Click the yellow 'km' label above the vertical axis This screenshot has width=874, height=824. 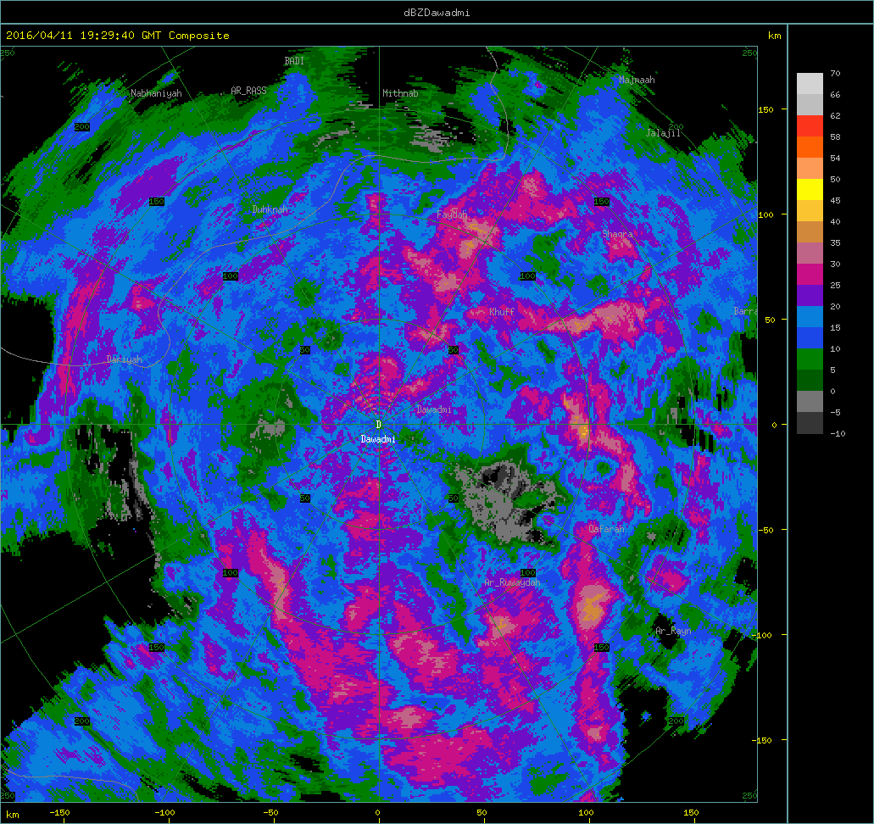coord(774,36)
